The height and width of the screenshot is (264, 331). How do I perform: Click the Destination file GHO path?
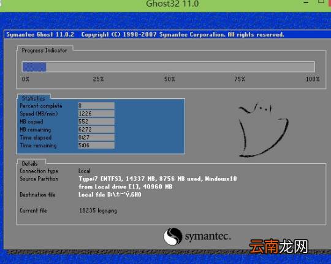(110, 195)
